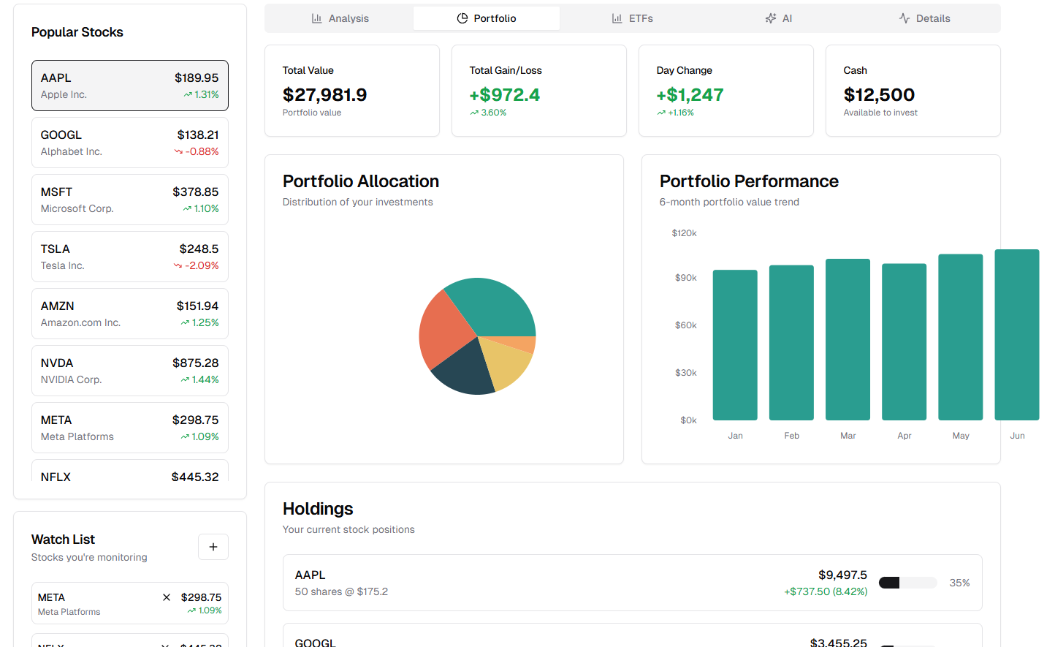Viewport: 1055px width, 647px height.
Task: Select the Portfolio tab
Action: [x=487, y=18]
